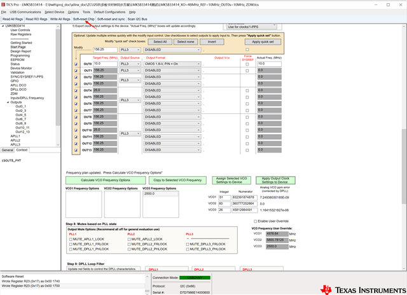Click VCO1 Integer field

click(x=224, y=198)
